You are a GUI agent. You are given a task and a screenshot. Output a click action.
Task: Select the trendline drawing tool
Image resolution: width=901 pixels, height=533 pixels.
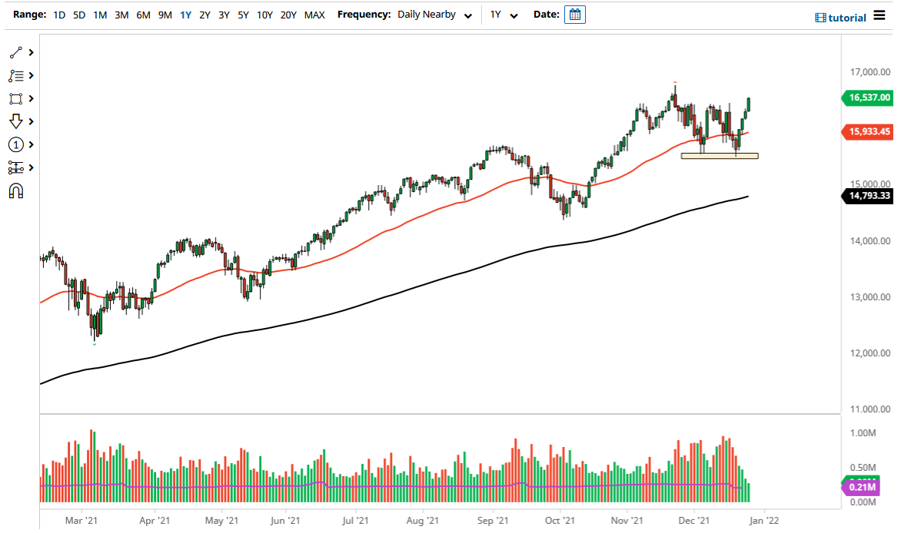(14, 52)
